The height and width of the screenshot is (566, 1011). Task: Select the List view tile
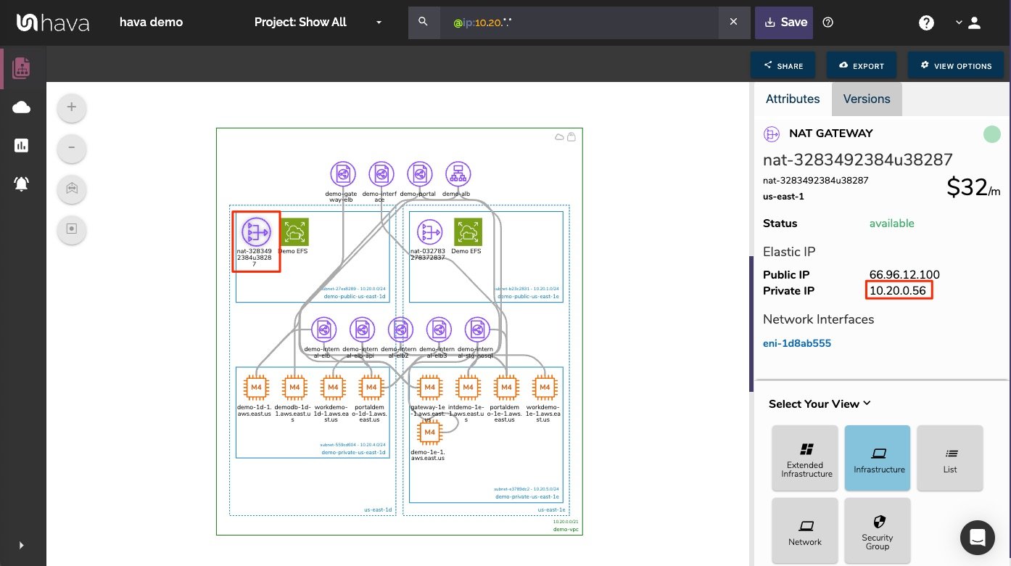(950, 458)
